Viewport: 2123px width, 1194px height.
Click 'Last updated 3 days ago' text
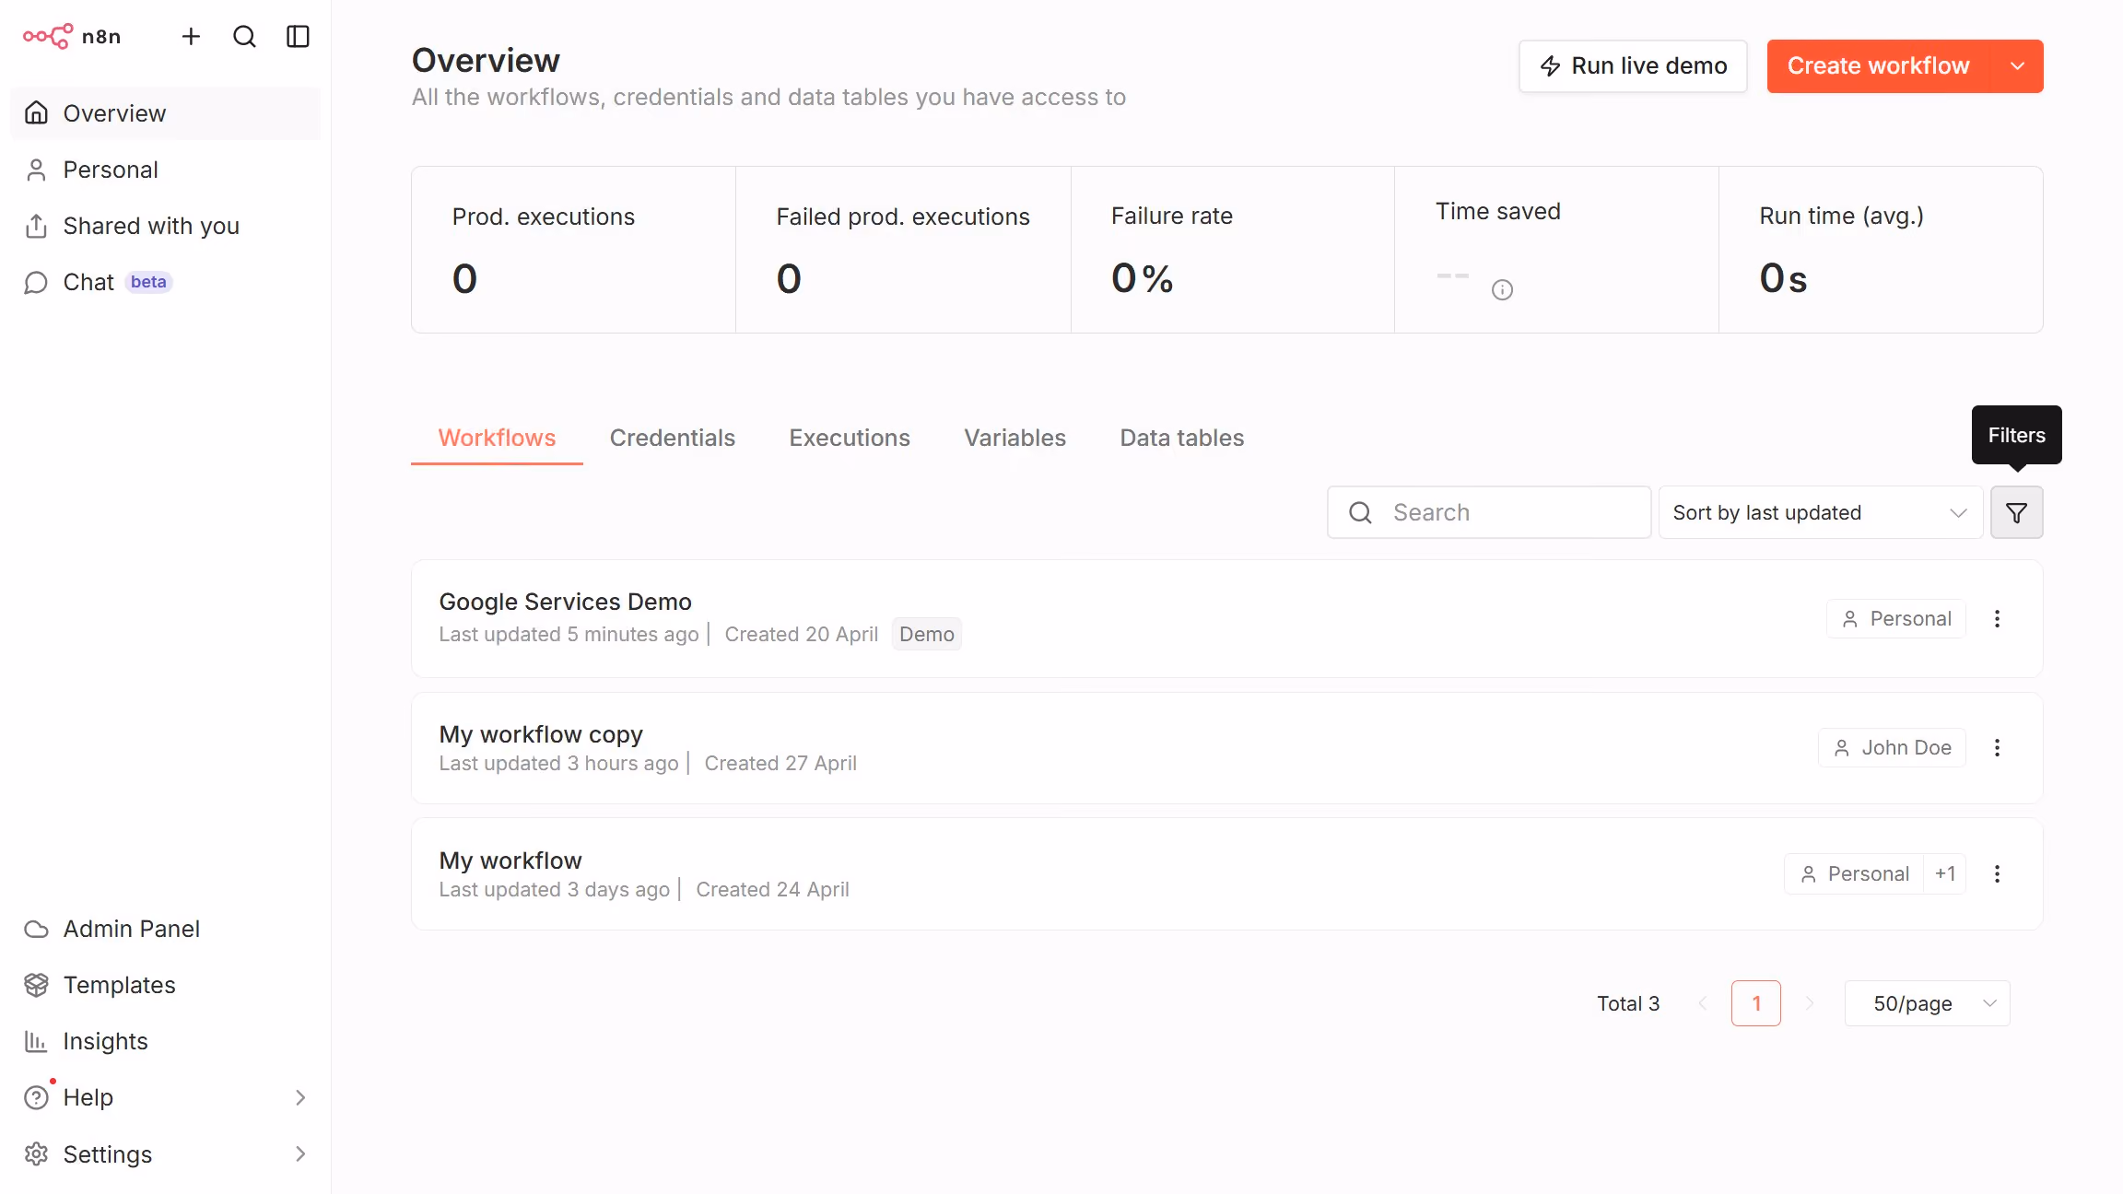[554, 889]
